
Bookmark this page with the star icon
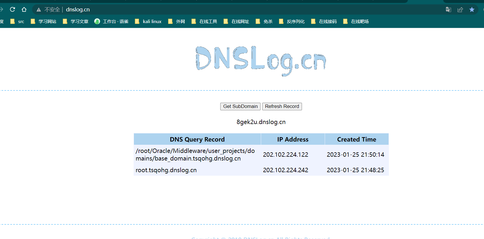tap(472, 10)
